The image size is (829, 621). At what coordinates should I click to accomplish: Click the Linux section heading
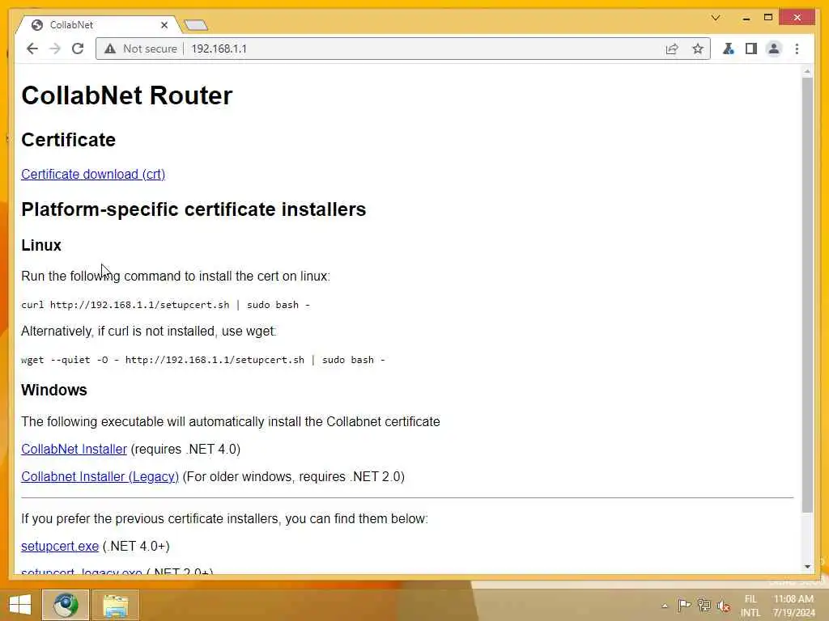pos(41,245)
